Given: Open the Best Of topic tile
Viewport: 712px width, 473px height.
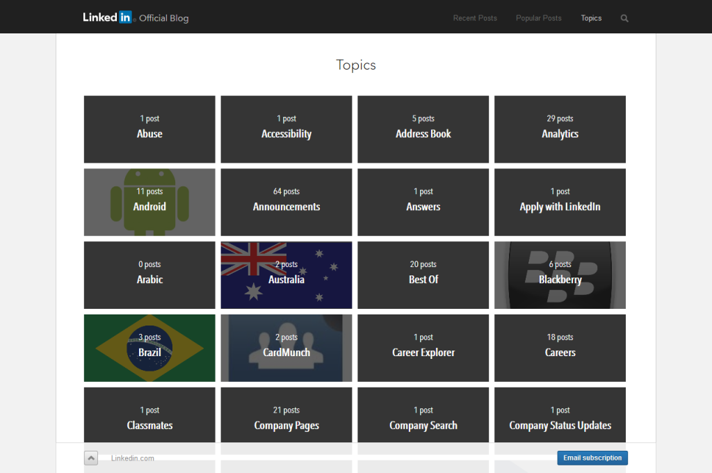Looking at the screenshot, I should coord(423,275).
